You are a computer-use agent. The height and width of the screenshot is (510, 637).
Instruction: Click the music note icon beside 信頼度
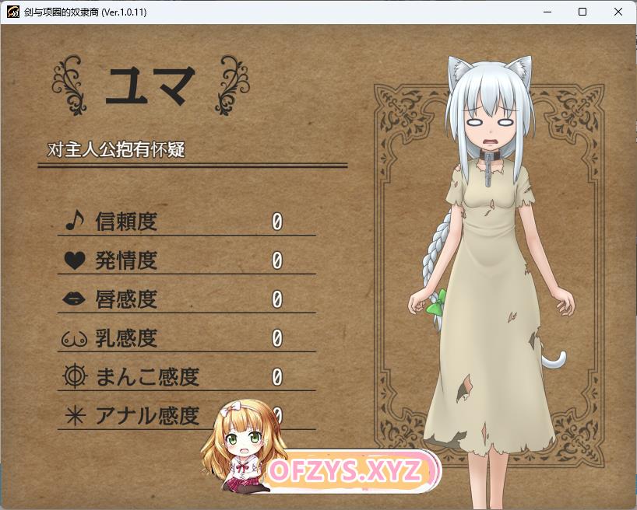click(x=73, y=222)
